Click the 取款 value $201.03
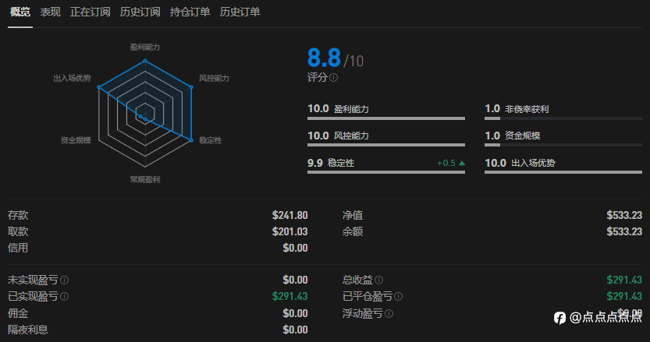The image size is (650, 342). tap(289, 231)
